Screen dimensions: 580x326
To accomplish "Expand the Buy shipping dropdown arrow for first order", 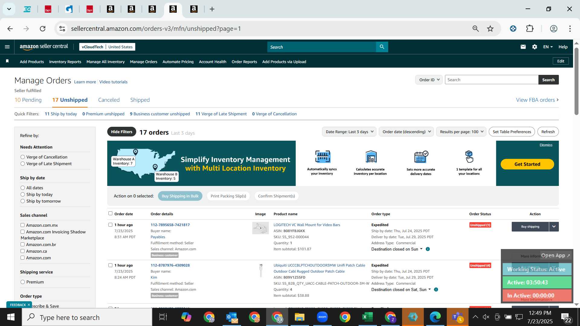I will pyautogui.click(x=554, y=226).
